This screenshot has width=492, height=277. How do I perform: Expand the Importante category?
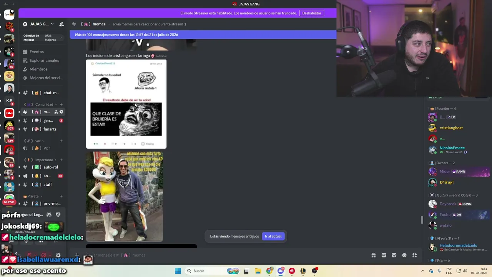pyautogui.click(x=40, y=160)
